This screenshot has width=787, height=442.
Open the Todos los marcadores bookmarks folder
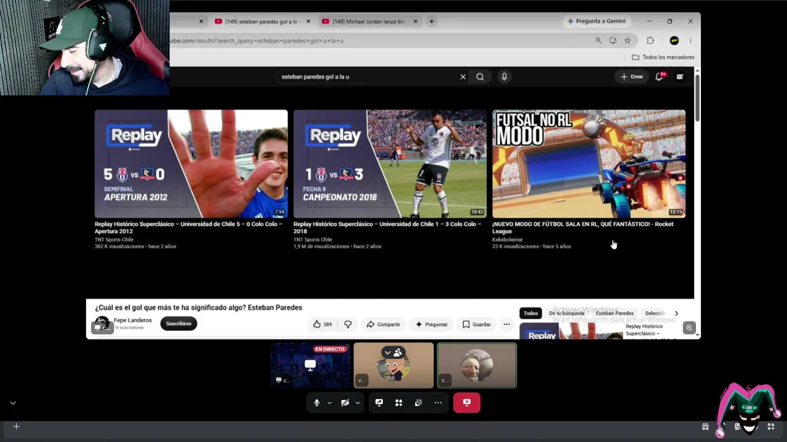pyautogui.click(x=663, y=57)
